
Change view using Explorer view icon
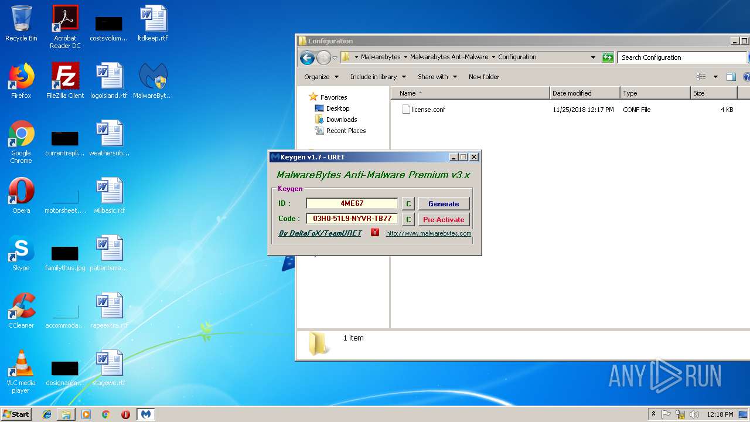[701, 77]
